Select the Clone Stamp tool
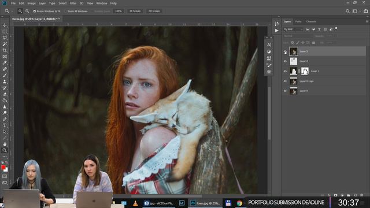370x208 pixels. (5, 81)
